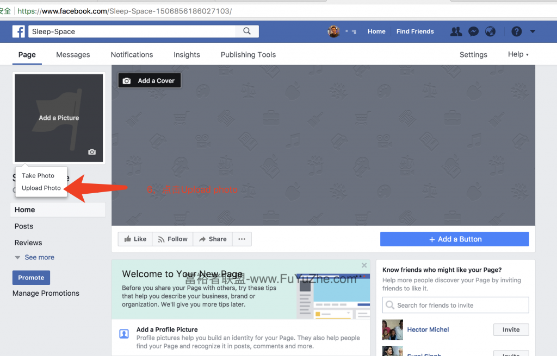Open the Notifications globe icon
This screenshot has height=356, width=557.
coord(490,31)
